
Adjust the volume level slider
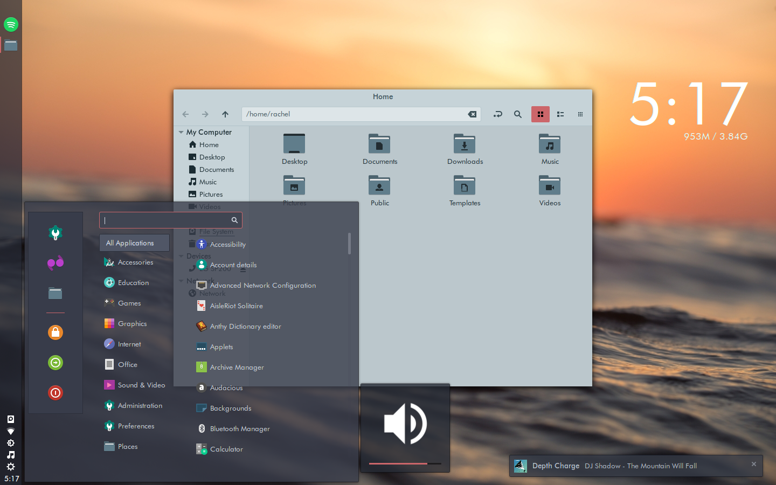(x=405, y=463)
